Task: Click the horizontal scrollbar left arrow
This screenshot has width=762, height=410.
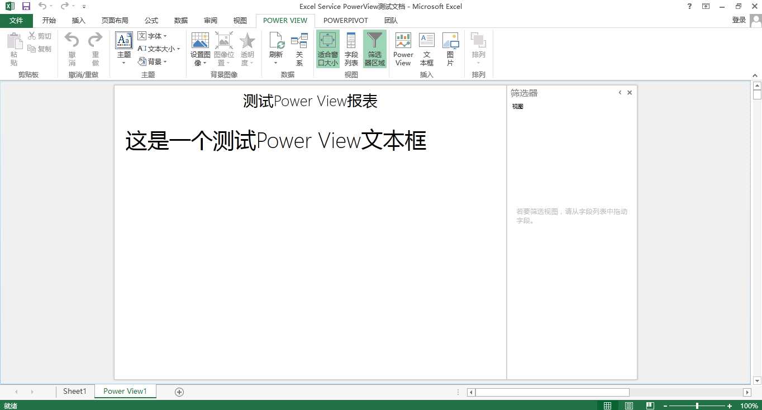Action: (471, 393)
